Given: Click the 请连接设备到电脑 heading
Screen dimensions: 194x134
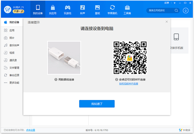Looking at the screenshot, I should click(97, 29).
